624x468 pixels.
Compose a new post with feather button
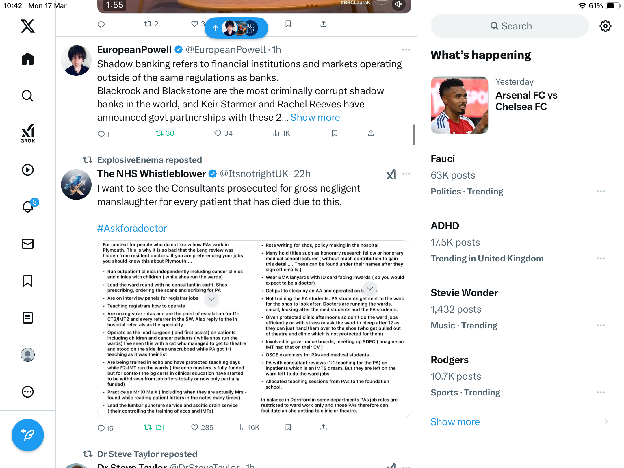click(28, 434)
